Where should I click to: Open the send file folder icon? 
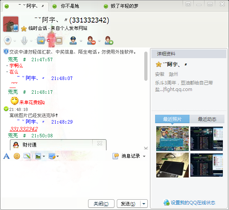41,41
